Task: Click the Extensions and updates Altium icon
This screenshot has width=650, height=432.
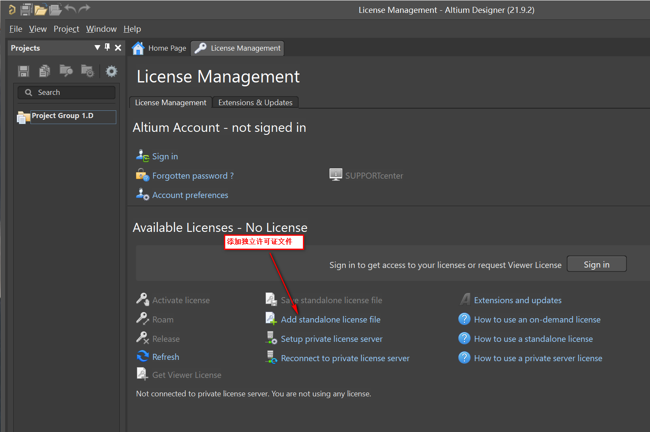Action: click(x=465, y=299)
